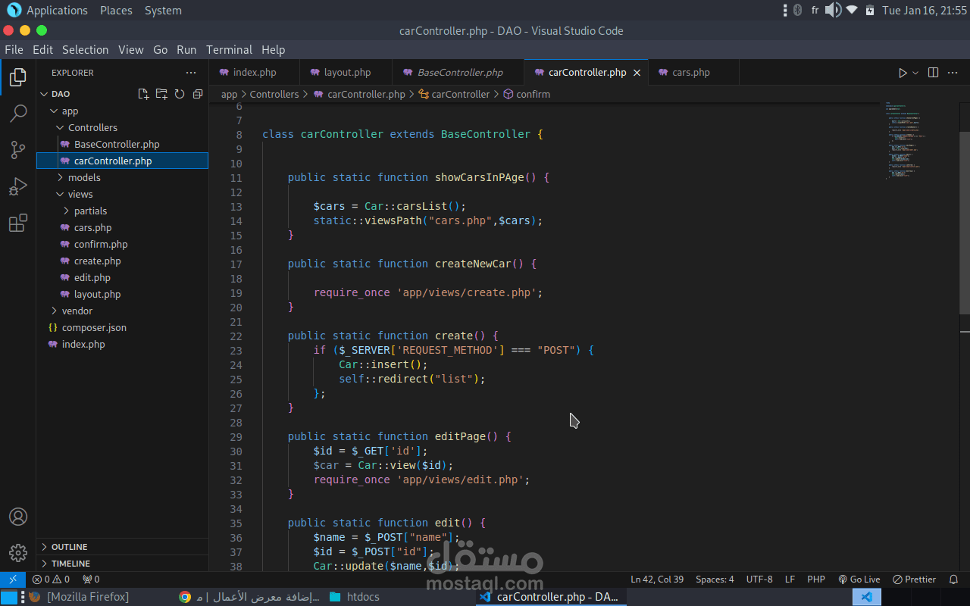Collapse all folders in Explorer

coord(198,94)
